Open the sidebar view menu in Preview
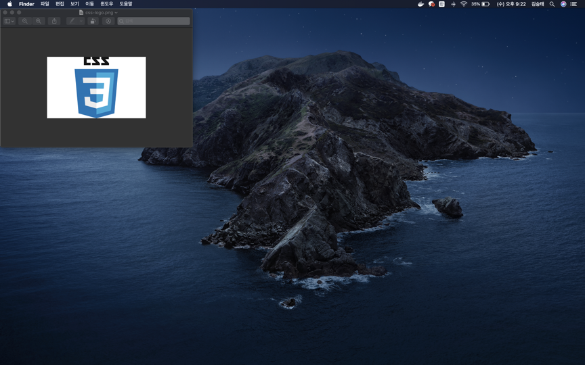Viewport: 585px width, 365px height. tap(9, 21)
